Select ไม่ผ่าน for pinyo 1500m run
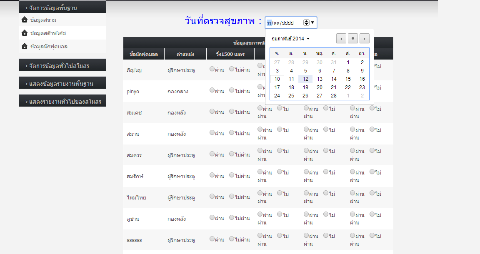 [232, 90]
